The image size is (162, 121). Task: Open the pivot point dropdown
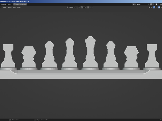pos(78,7)
